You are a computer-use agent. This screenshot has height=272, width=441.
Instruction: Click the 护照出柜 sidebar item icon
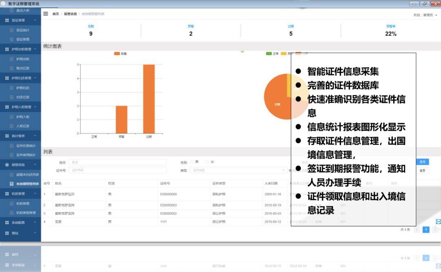(x=11, y=59)
